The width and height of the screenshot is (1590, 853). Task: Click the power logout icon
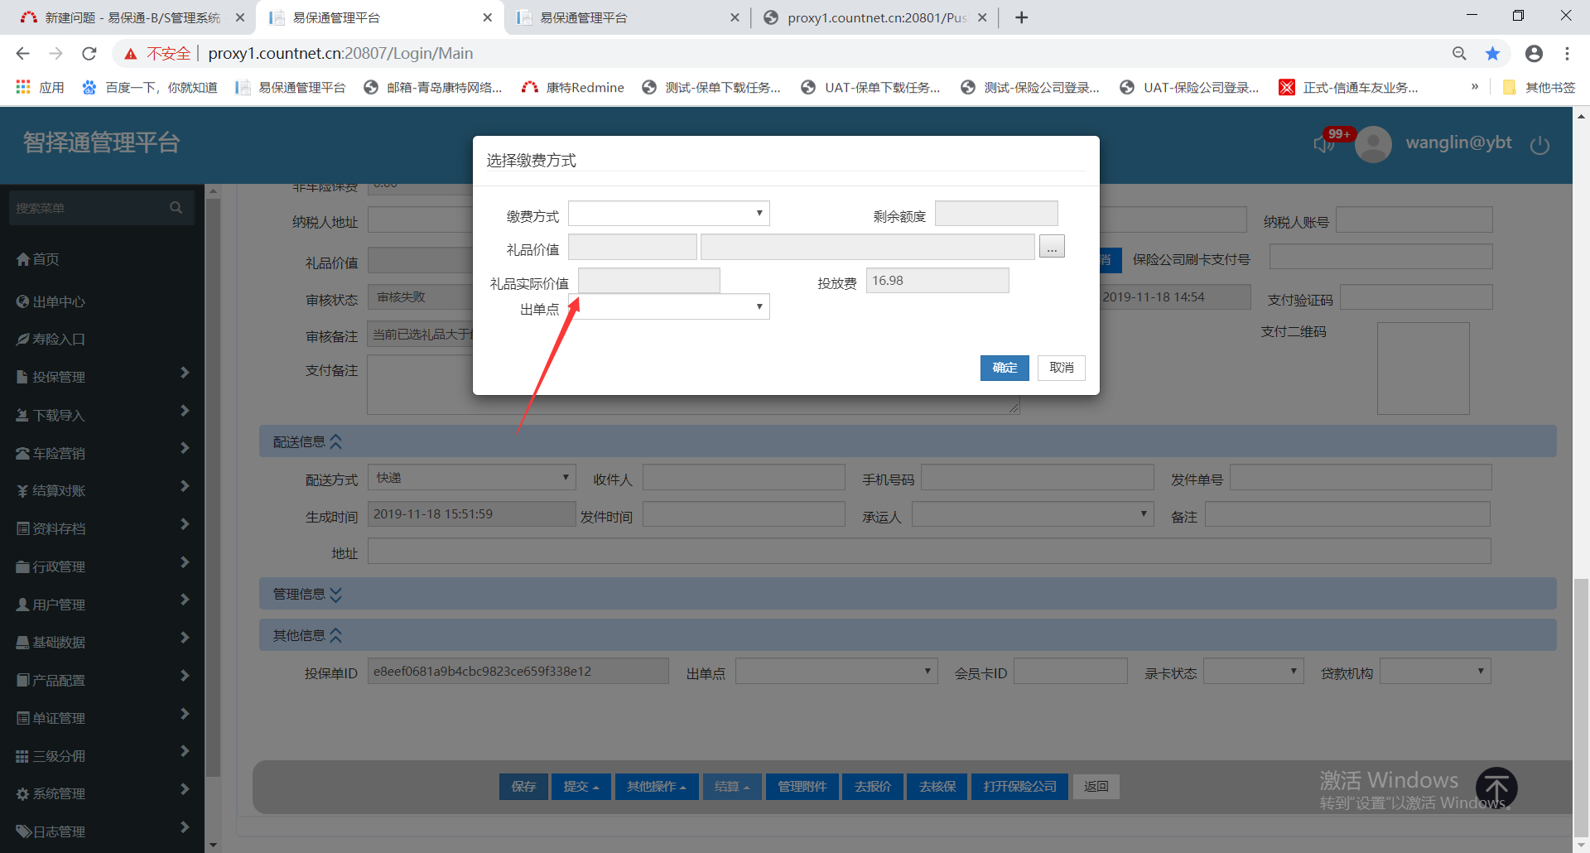pos(1539,145)
